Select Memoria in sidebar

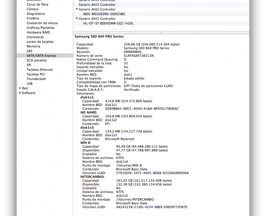(33, 46)
